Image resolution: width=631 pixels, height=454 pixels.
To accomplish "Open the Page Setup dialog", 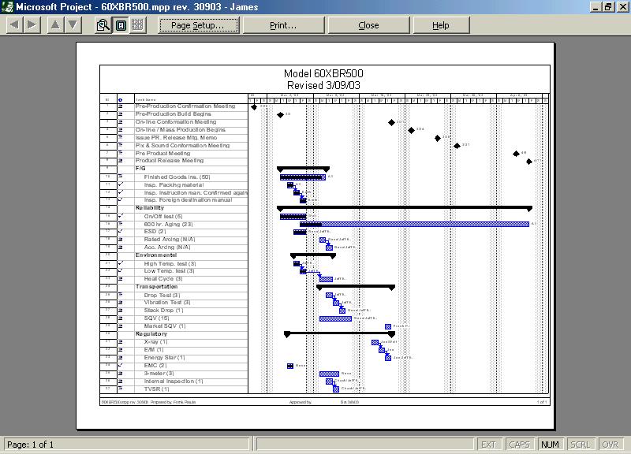I will [199, 25].
